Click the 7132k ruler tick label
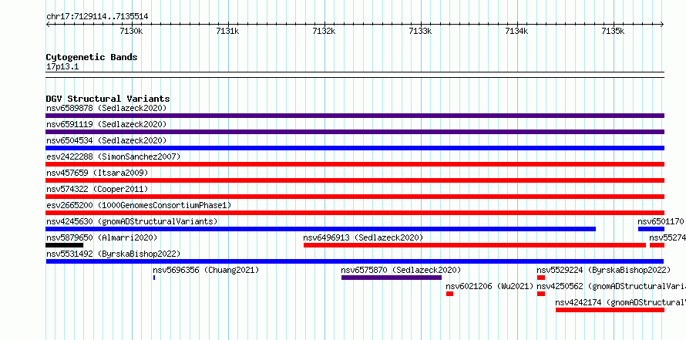 tap(324, 31)
